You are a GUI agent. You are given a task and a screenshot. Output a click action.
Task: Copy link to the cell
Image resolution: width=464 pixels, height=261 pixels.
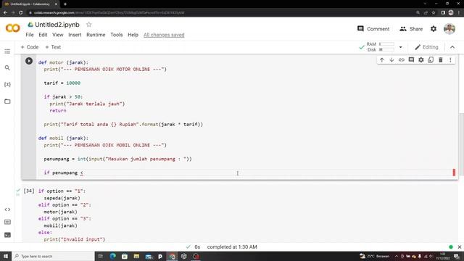tap(401, 60)
